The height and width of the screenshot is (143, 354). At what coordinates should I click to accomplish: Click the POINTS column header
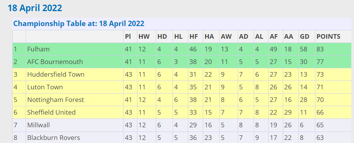328,36
